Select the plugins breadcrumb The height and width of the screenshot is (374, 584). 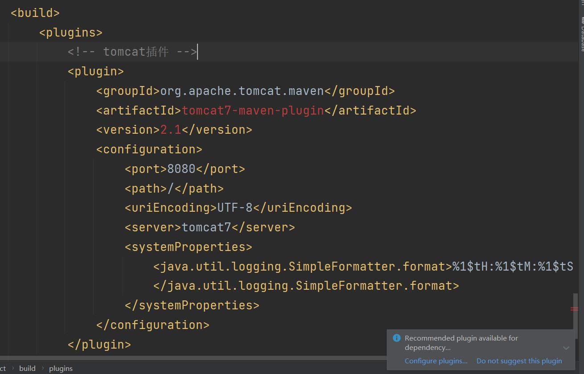point(61,368)
